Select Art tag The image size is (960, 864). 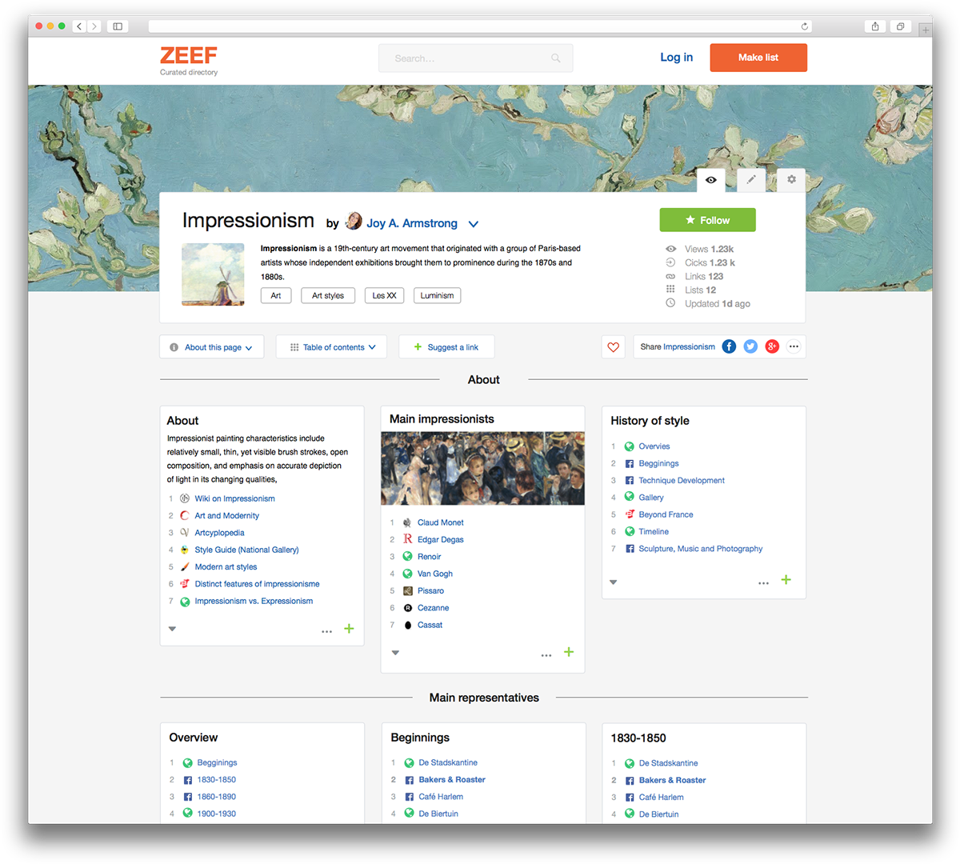[276, 295]
